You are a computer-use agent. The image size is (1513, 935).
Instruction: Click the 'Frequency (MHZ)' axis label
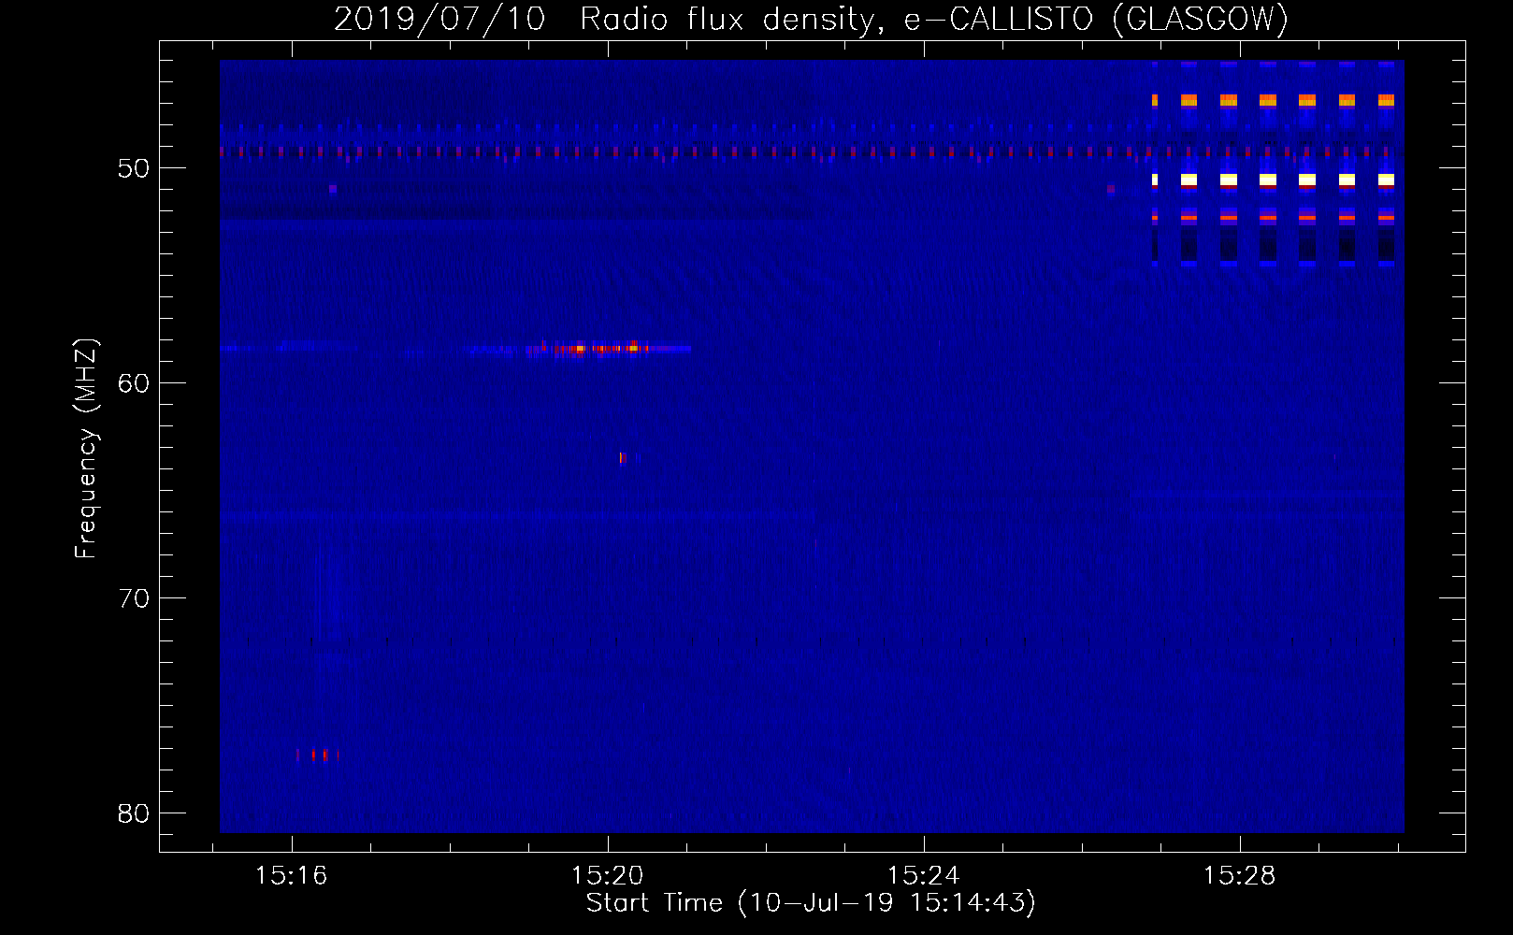coord(86,449)
